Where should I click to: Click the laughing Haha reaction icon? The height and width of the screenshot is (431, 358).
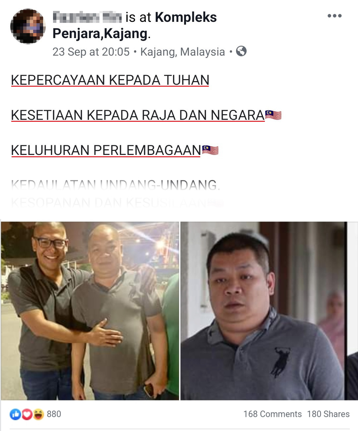[38, 414]
